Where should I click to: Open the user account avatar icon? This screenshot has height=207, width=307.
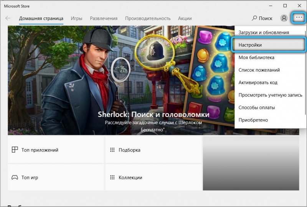coord(284,18)
